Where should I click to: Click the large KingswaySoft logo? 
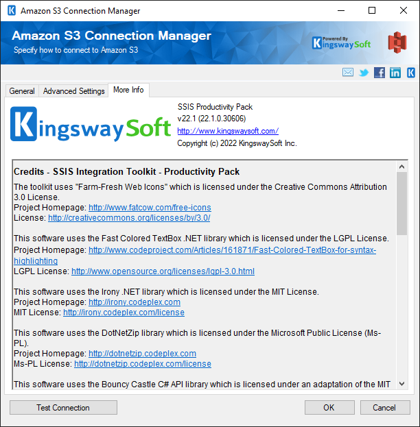pyautogui.click(x=91, y=124)
